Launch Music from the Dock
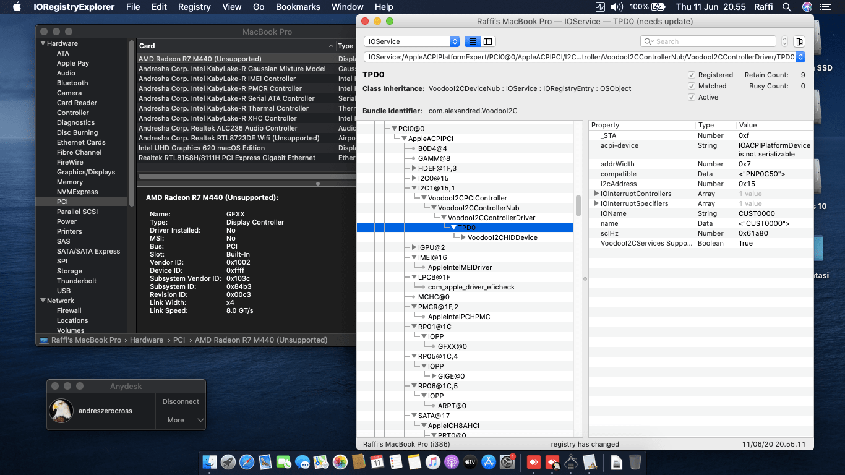Screen dimensions: 845x475 coord(433,461)
